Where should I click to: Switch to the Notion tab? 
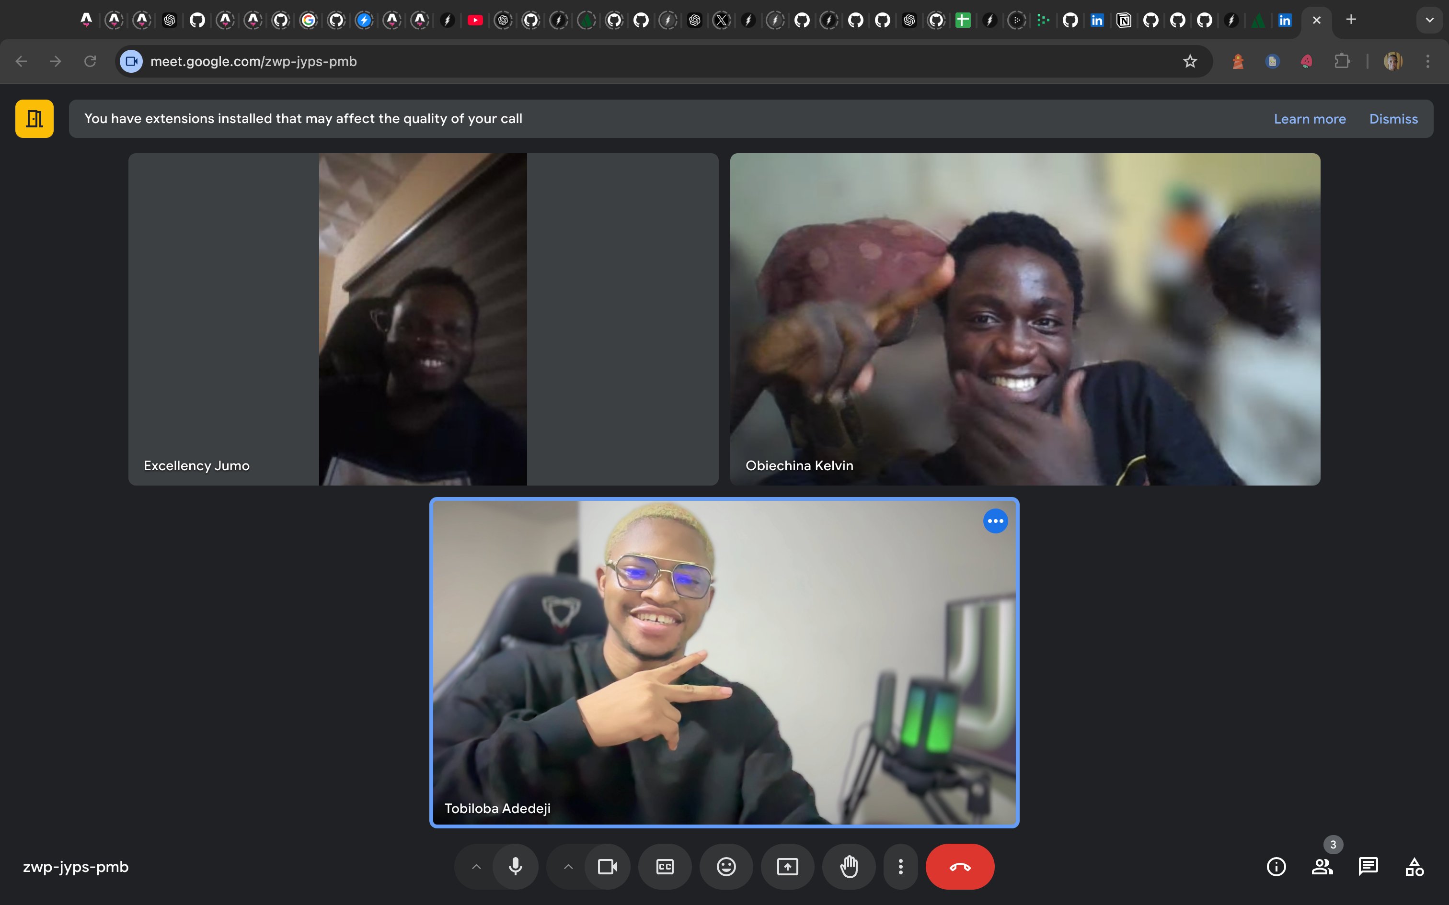tap(1124, 20)
